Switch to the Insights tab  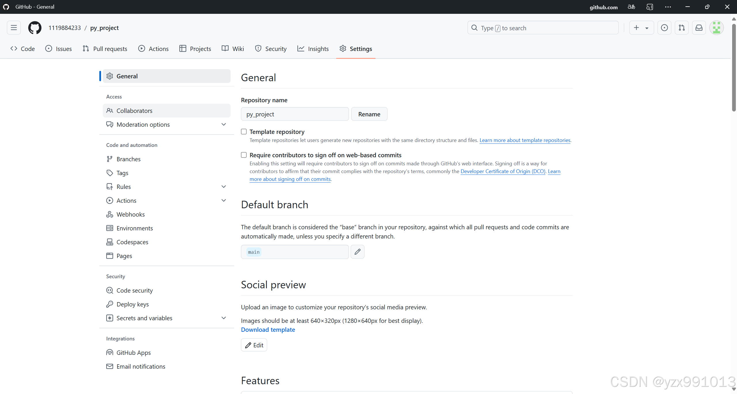[x=313, y=49]
